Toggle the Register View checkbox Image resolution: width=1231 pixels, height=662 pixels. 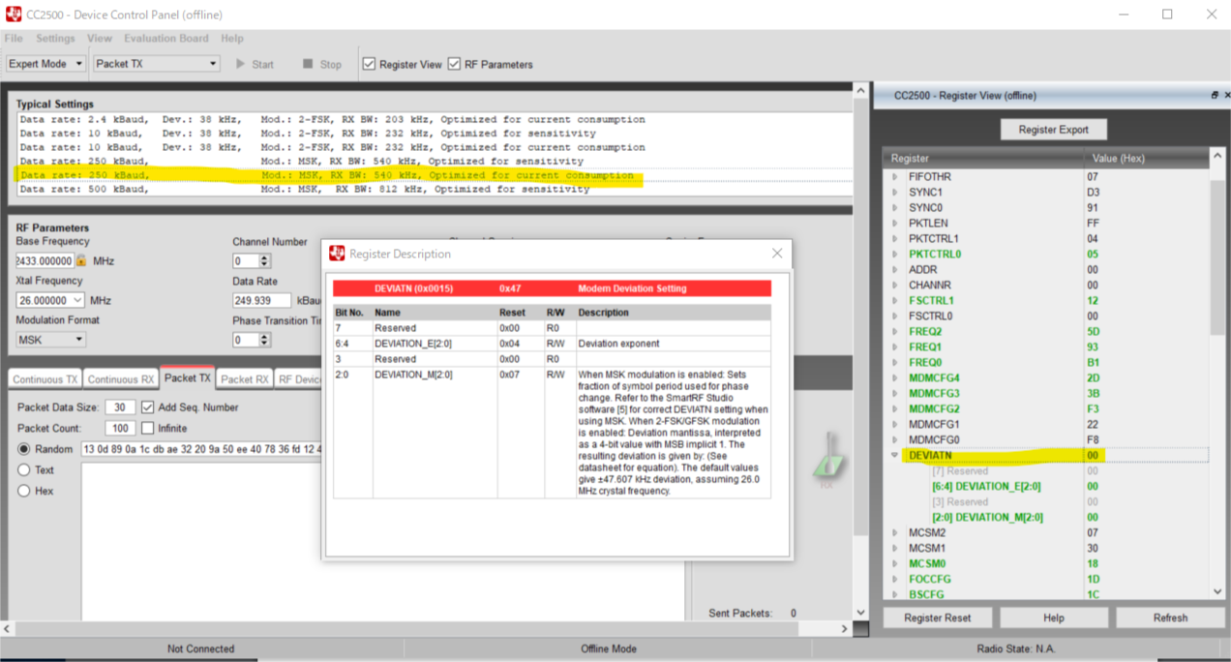[369, 64]
